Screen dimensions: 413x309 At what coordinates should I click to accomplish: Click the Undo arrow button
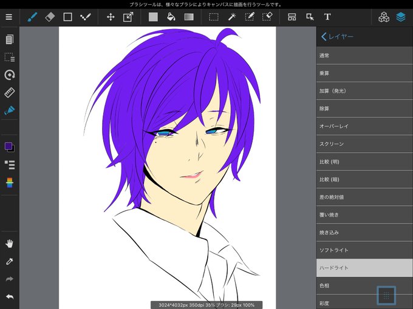tap(10, 297)
